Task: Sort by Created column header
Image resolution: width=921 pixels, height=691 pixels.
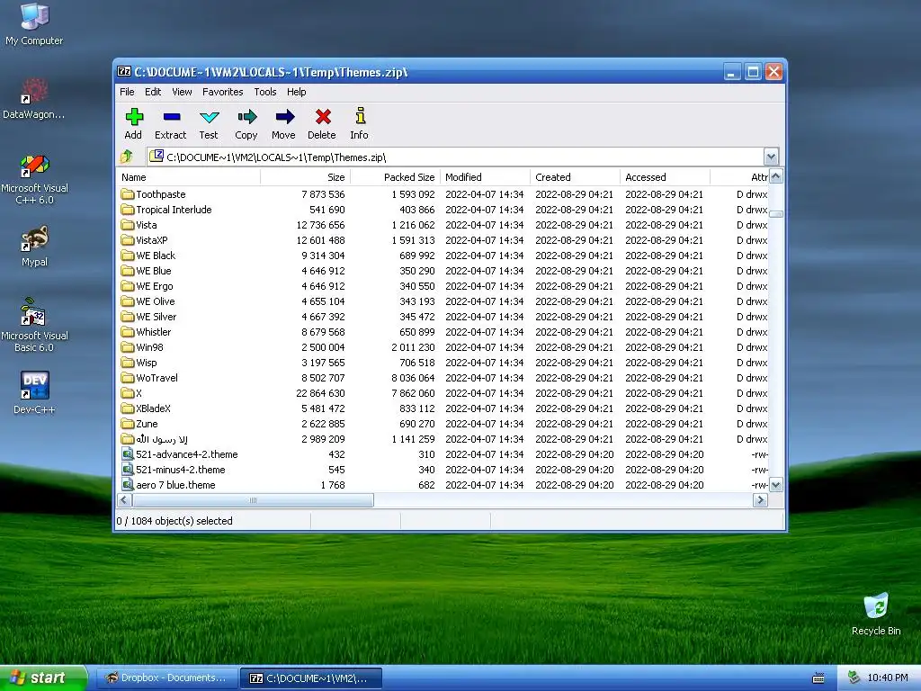Action: (575, 177)
